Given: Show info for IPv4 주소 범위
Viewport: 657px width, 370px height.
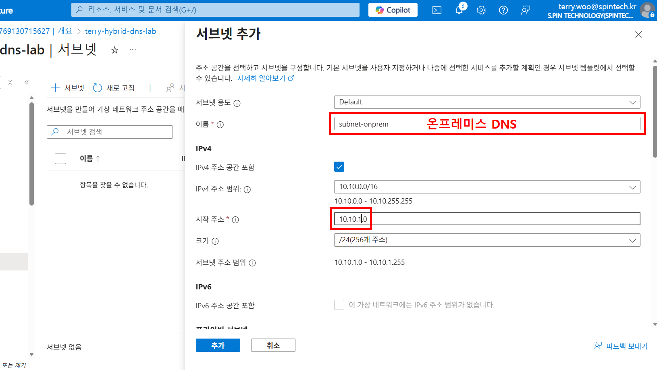Looking at the screenshot, I should tap(247, 189).
